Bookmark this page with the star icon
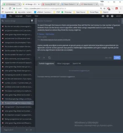 (x=104, y=9)
